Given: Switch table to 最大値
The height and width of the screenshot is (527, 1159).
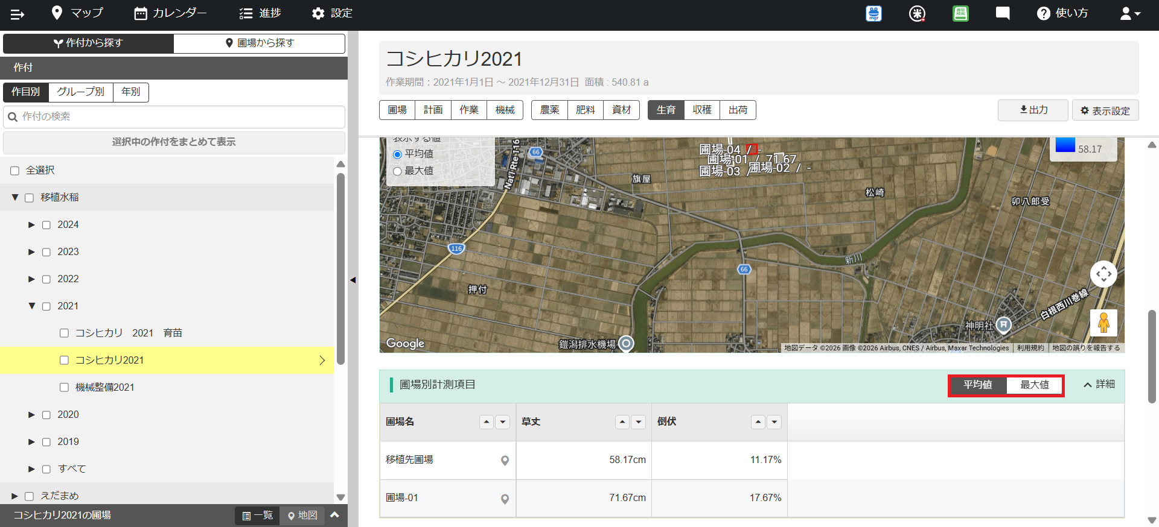Looking at the screenshot, I should (1035, 385).
